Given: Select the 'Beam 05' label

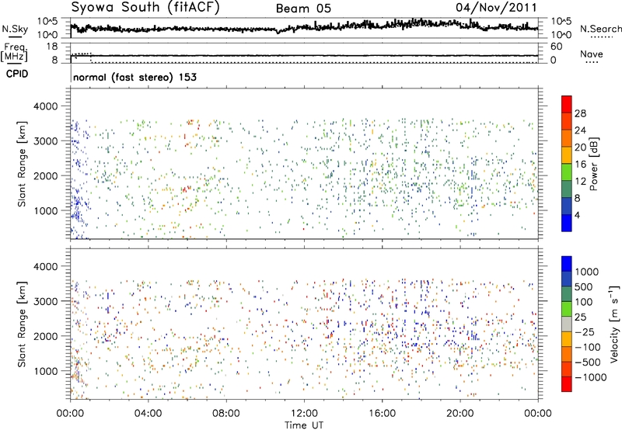Looking at the screenshot, I should coord(303,9).
